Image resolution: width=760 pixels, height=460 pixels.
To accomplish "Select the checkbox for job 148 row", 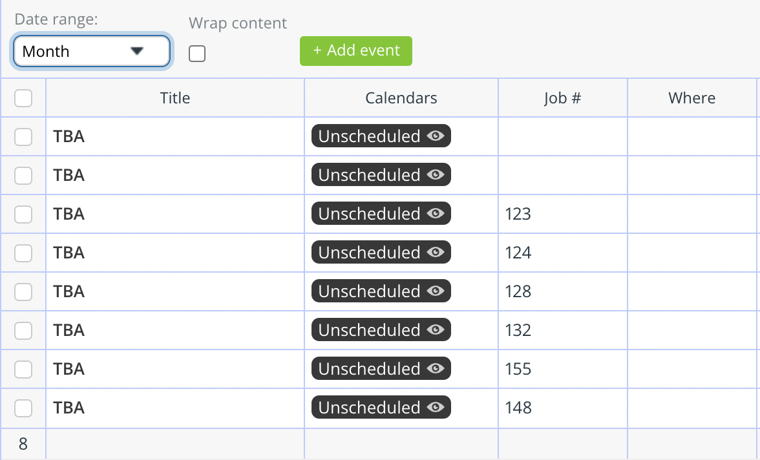I will pyautogui.click(x=23, y=408).
